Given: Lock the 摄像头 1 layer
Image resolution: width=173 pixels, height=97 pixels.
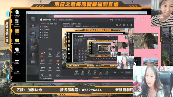Looking at the screenshot, I should (x=43, y=30).
